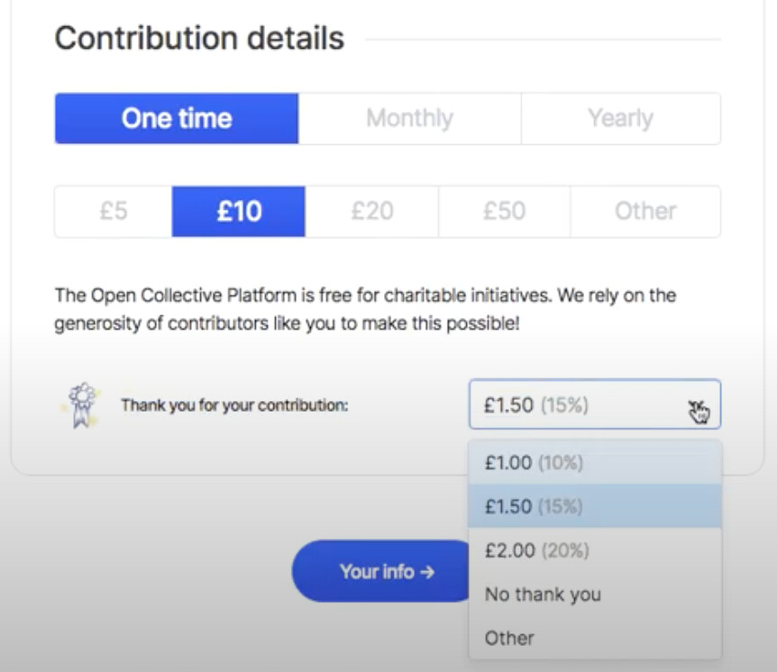
Task: Select the £50 contribution amount
Action: tap(504, 212)
